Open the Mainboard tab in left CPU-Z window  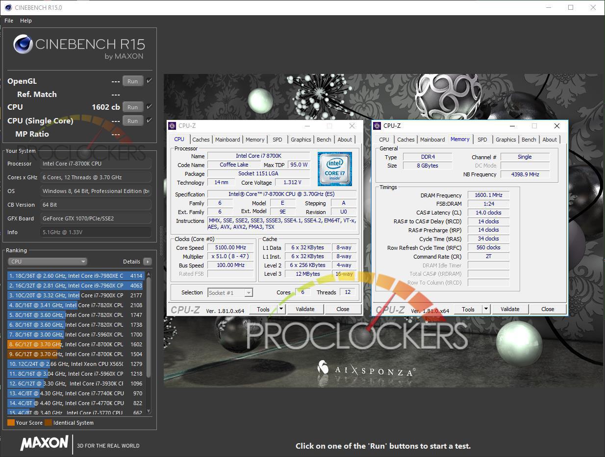pyautogui.click(x=227, y=140)
